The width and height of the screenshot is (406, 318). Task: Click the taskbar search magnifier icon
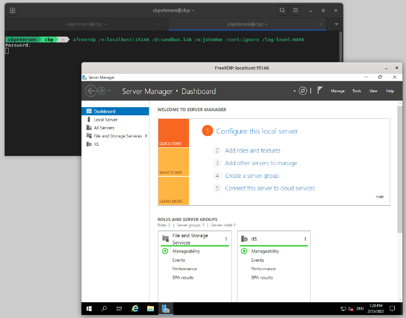point(104,308)
